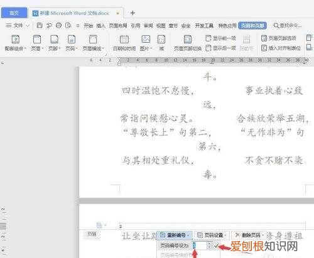This screenshot has width=314, height=258.
Task: Click the text “尊敬长上”句第二
Action: [x=167, y=132]
